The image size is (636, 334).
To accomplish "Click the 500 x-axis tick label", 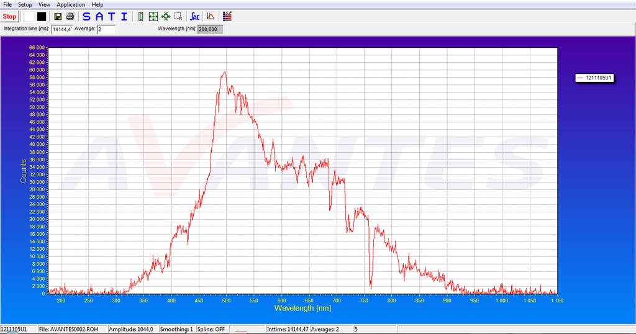I will point(226,300).
